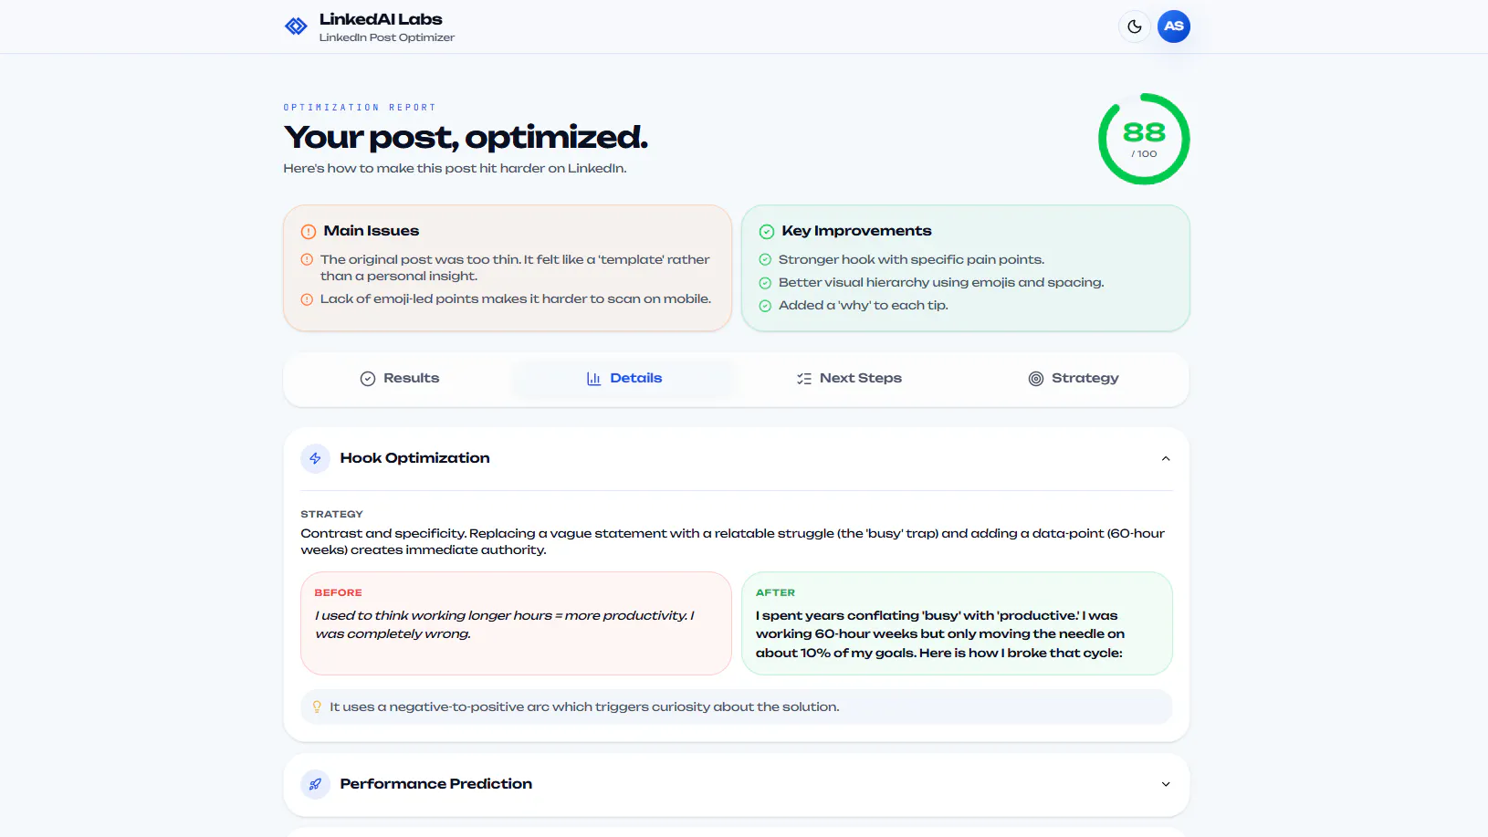1488x837 pixels.
Task: Click alert icon beside 'Lack of emoji-led points'
Action: point(307,299)
